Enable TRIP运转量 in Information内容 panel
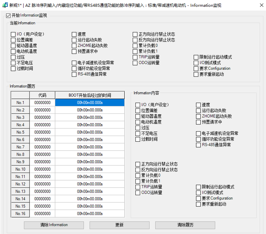The height and width of the screenshot is (234, 266). (x=138, y=187)
